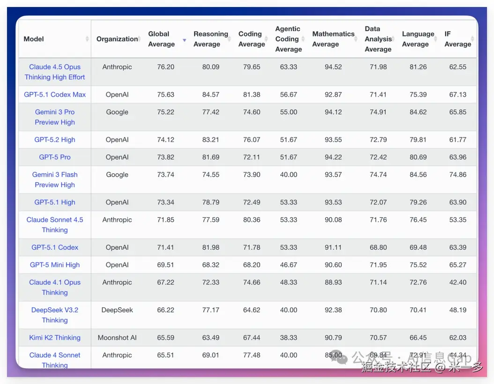Screen dimensions: 494x384
Task: Select Claude Sonnet 4.5 Thinking coding value 80.36
Action: click(252, 220)
